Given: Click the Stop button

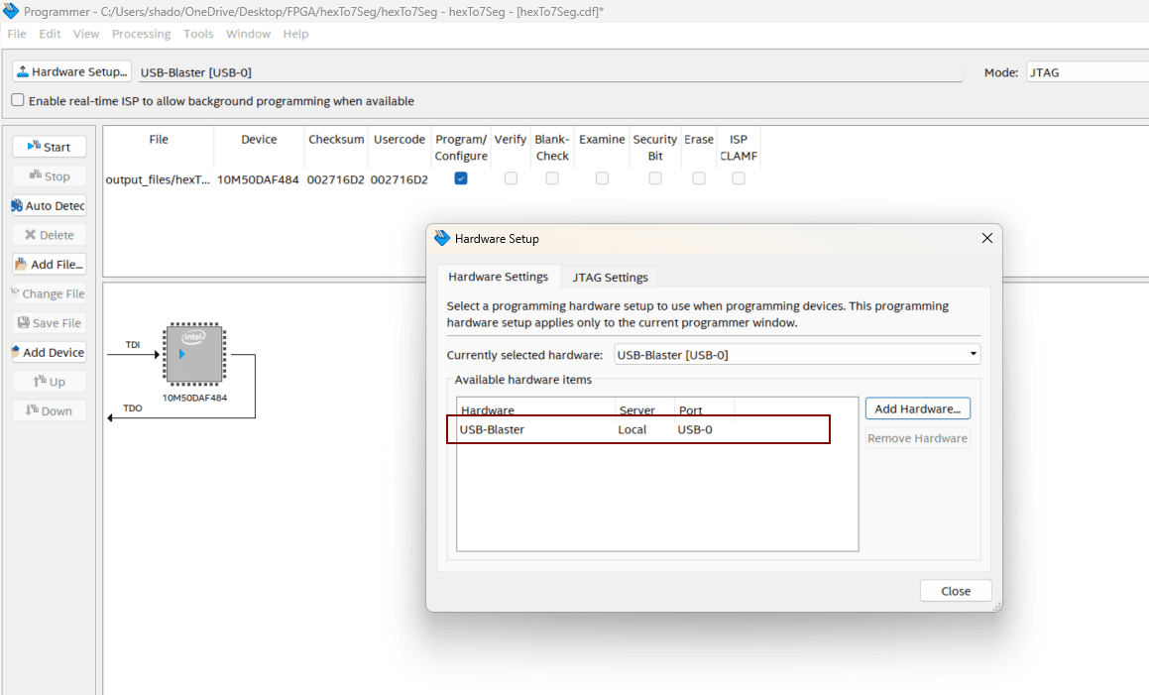Looking at the screenshot, I should [50, 175].
